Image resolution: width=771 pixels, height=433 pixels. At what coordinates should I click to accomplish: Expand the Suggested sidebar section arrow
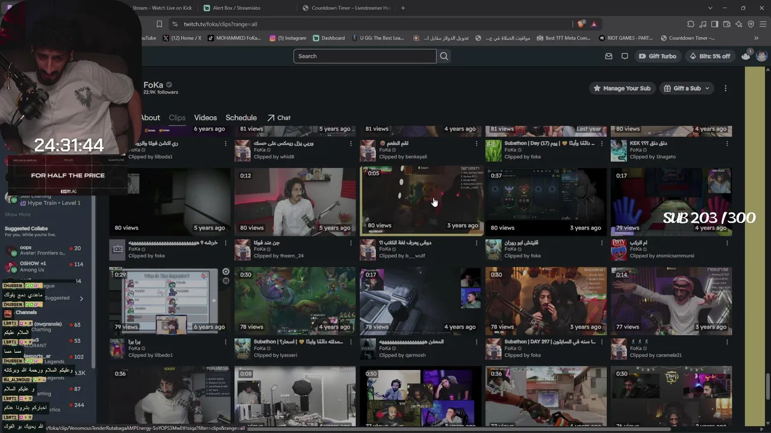[x=81, y=298]
